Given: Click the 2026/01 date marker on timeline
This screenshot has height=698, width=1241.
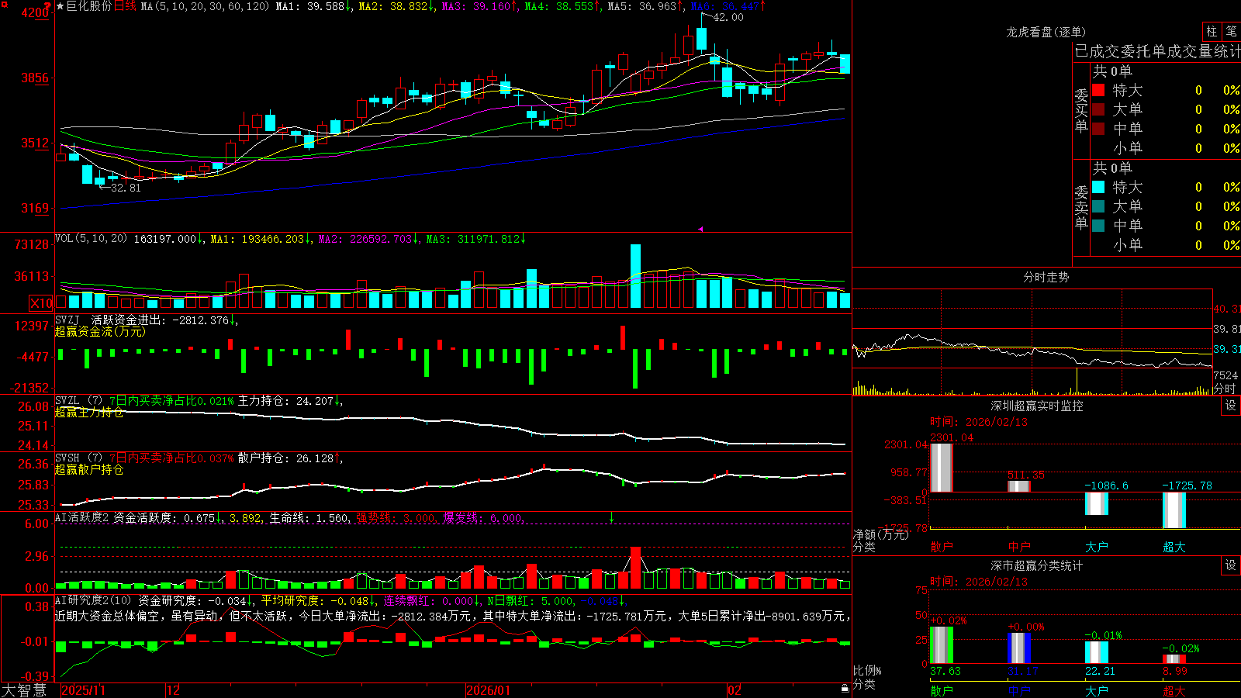Looking at the screenshot, I should [x=488, y=690].
